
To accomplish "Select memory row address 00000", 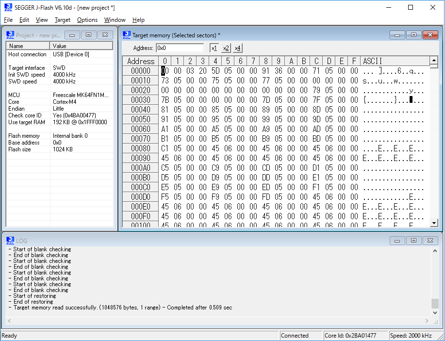I will tap(140, 71).
